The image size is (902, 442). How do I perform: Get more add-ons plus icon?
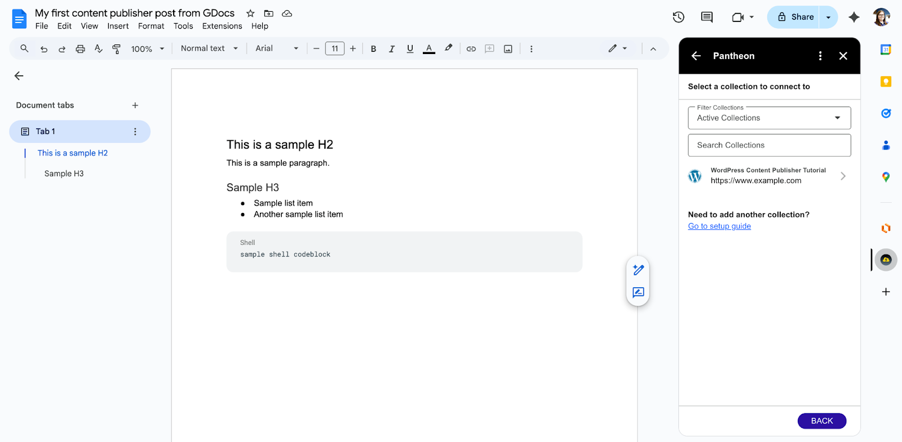886,292
